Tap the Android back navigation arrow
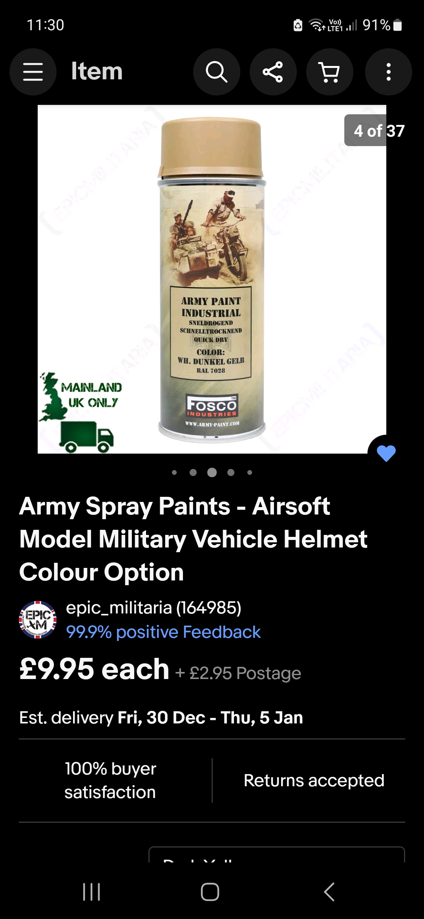Viewport: 424px width, 919px height. point(329,892)
